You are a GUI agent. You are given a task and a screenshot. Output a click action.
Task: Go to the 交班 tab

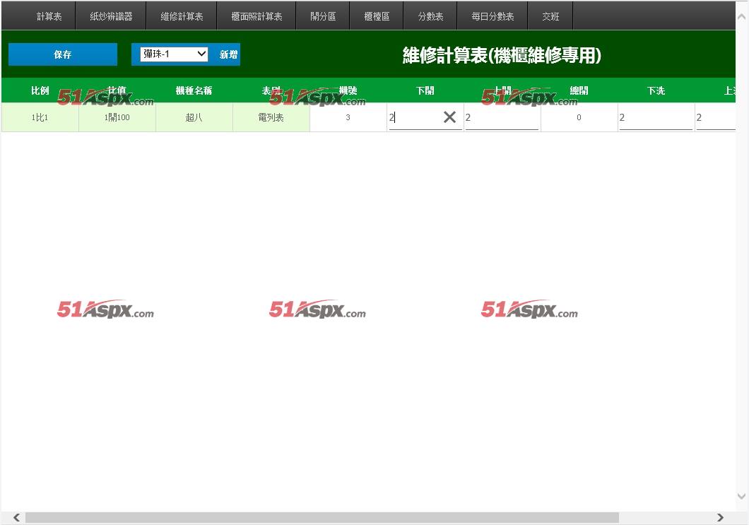coord(550,16)
